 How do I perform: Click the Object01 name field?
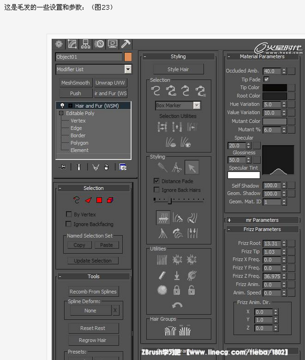pyautogui.click(x=89, y=57)
